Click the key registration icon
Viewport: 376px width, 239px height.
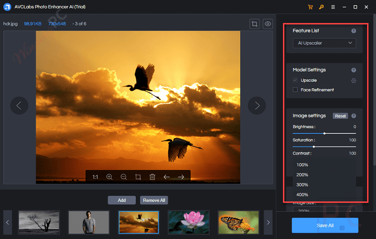click(321, 7)
